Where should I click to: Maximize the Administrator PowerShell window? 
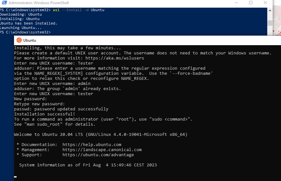[x=251, y=3]
